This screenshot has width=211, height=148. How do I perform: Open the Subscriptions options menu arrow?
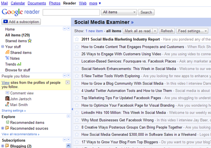coord(69,140)
